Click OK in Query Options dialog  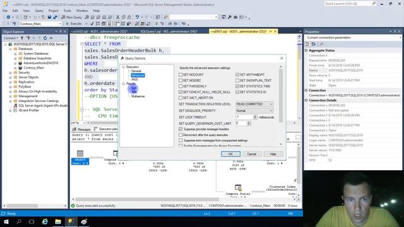pos(230,154)
